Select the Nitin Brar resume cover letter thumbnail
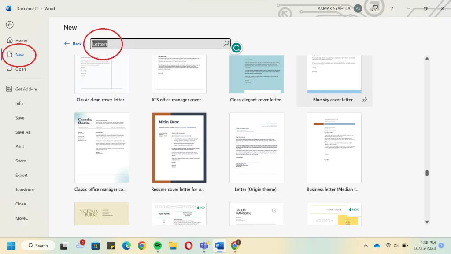Viewport: 451px width, 254px height. coord(179,148)
